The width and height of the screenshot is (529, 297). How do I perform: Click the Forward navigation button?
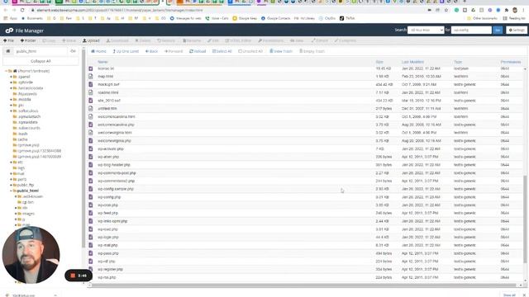click(x=174, y=51)
